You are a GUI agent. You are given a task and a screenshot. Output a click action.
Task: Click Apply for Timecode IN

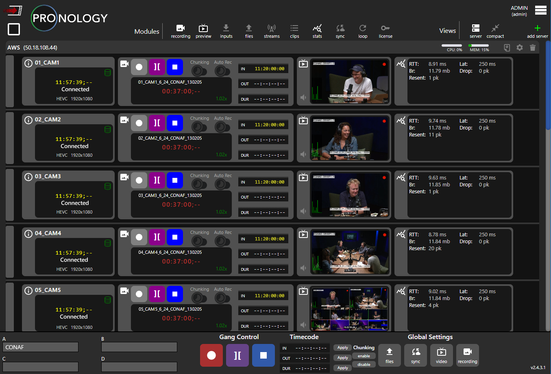coord(343,348)
